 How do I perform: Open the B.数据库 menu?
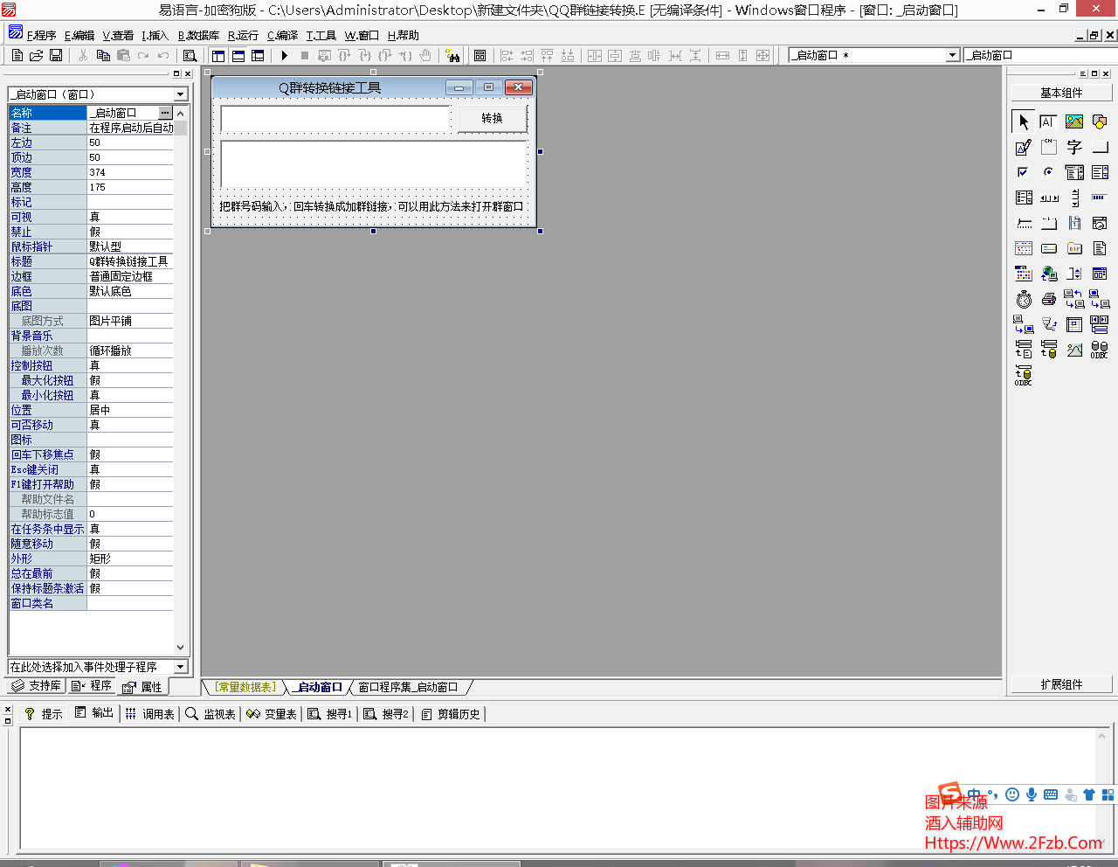tap(198, 35)
